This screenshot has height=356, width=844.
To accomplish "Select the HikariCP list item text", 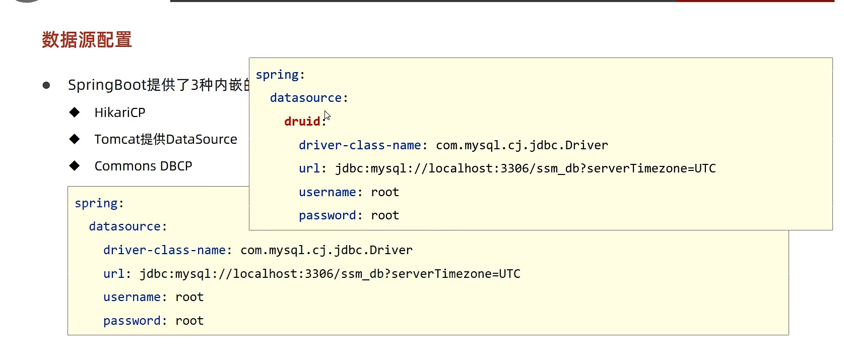I will coord(120,112).
